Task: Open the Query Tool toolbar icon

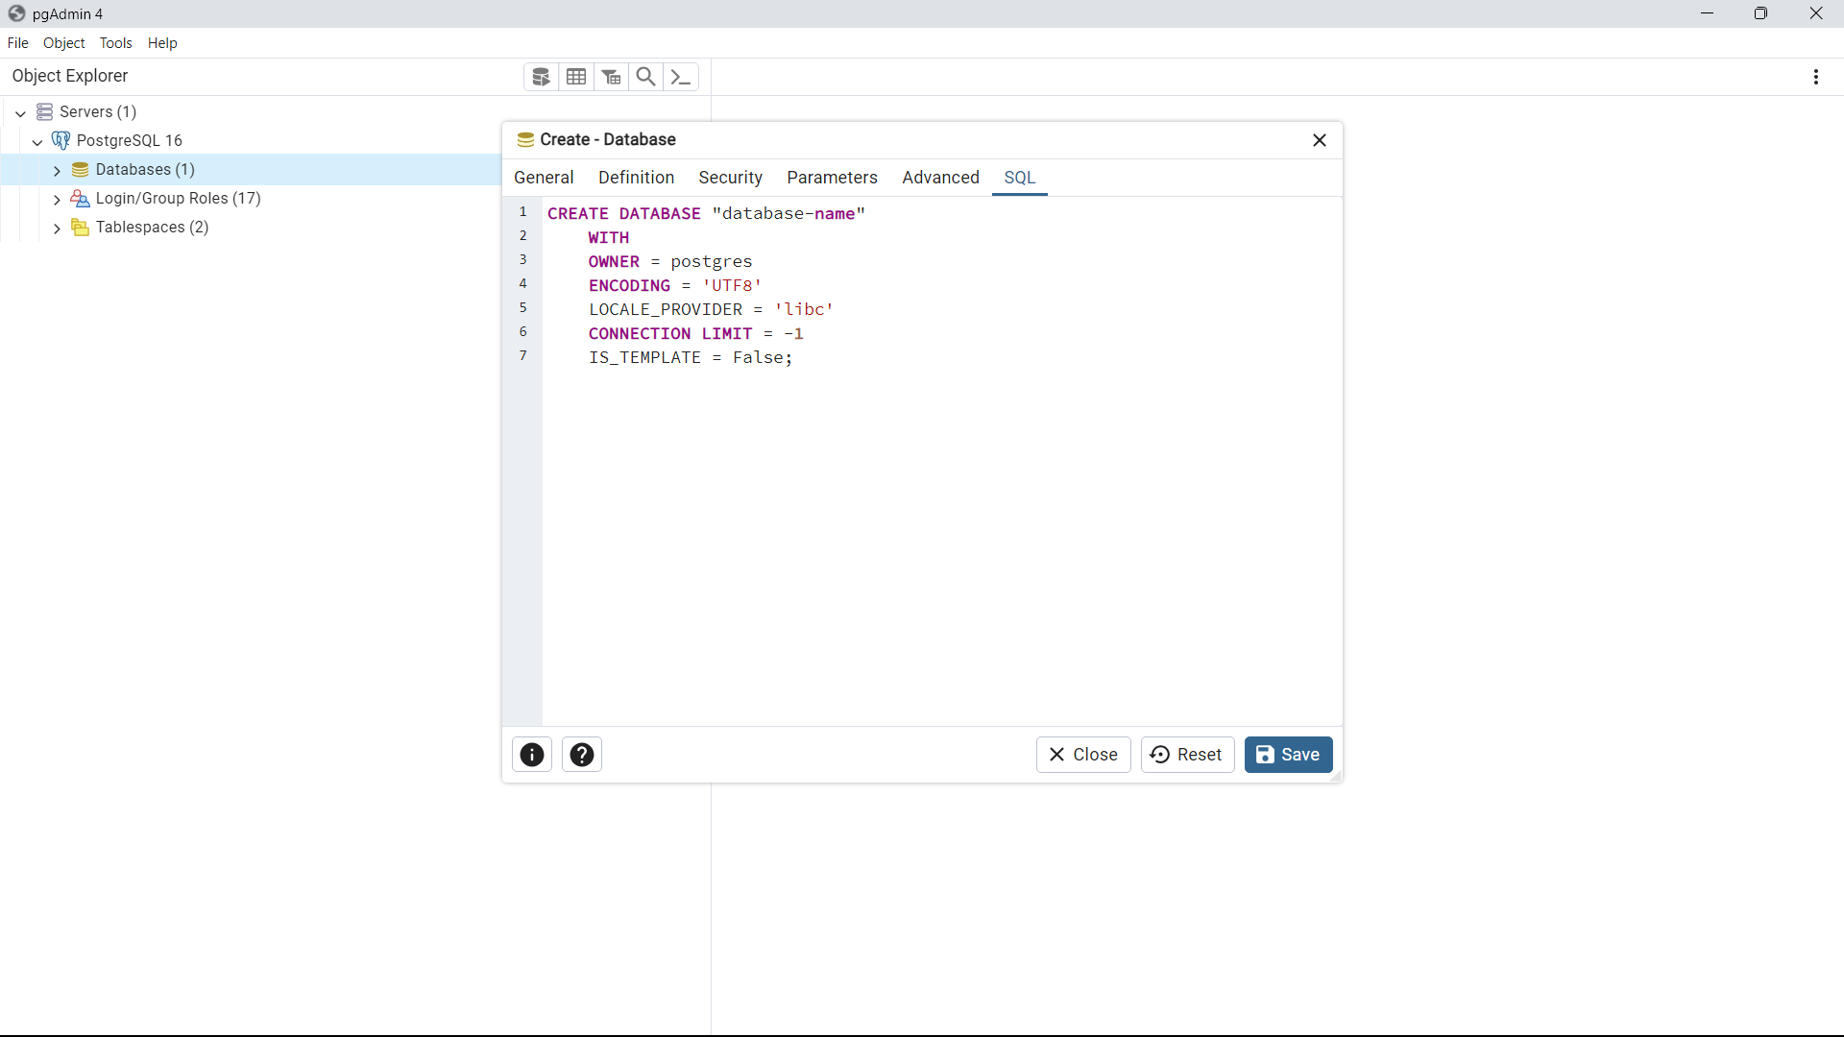Action: tap(541, 77)
